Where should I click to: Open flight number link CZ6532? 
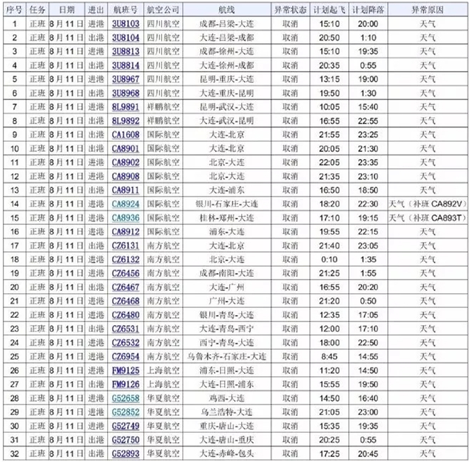126,343
